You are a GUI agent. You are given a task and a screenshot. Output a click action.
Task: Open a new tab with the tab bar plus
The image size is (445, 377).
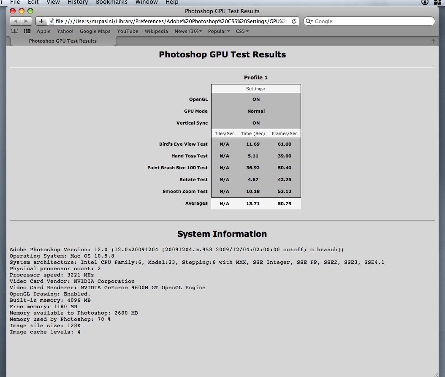tap(433, 41)
